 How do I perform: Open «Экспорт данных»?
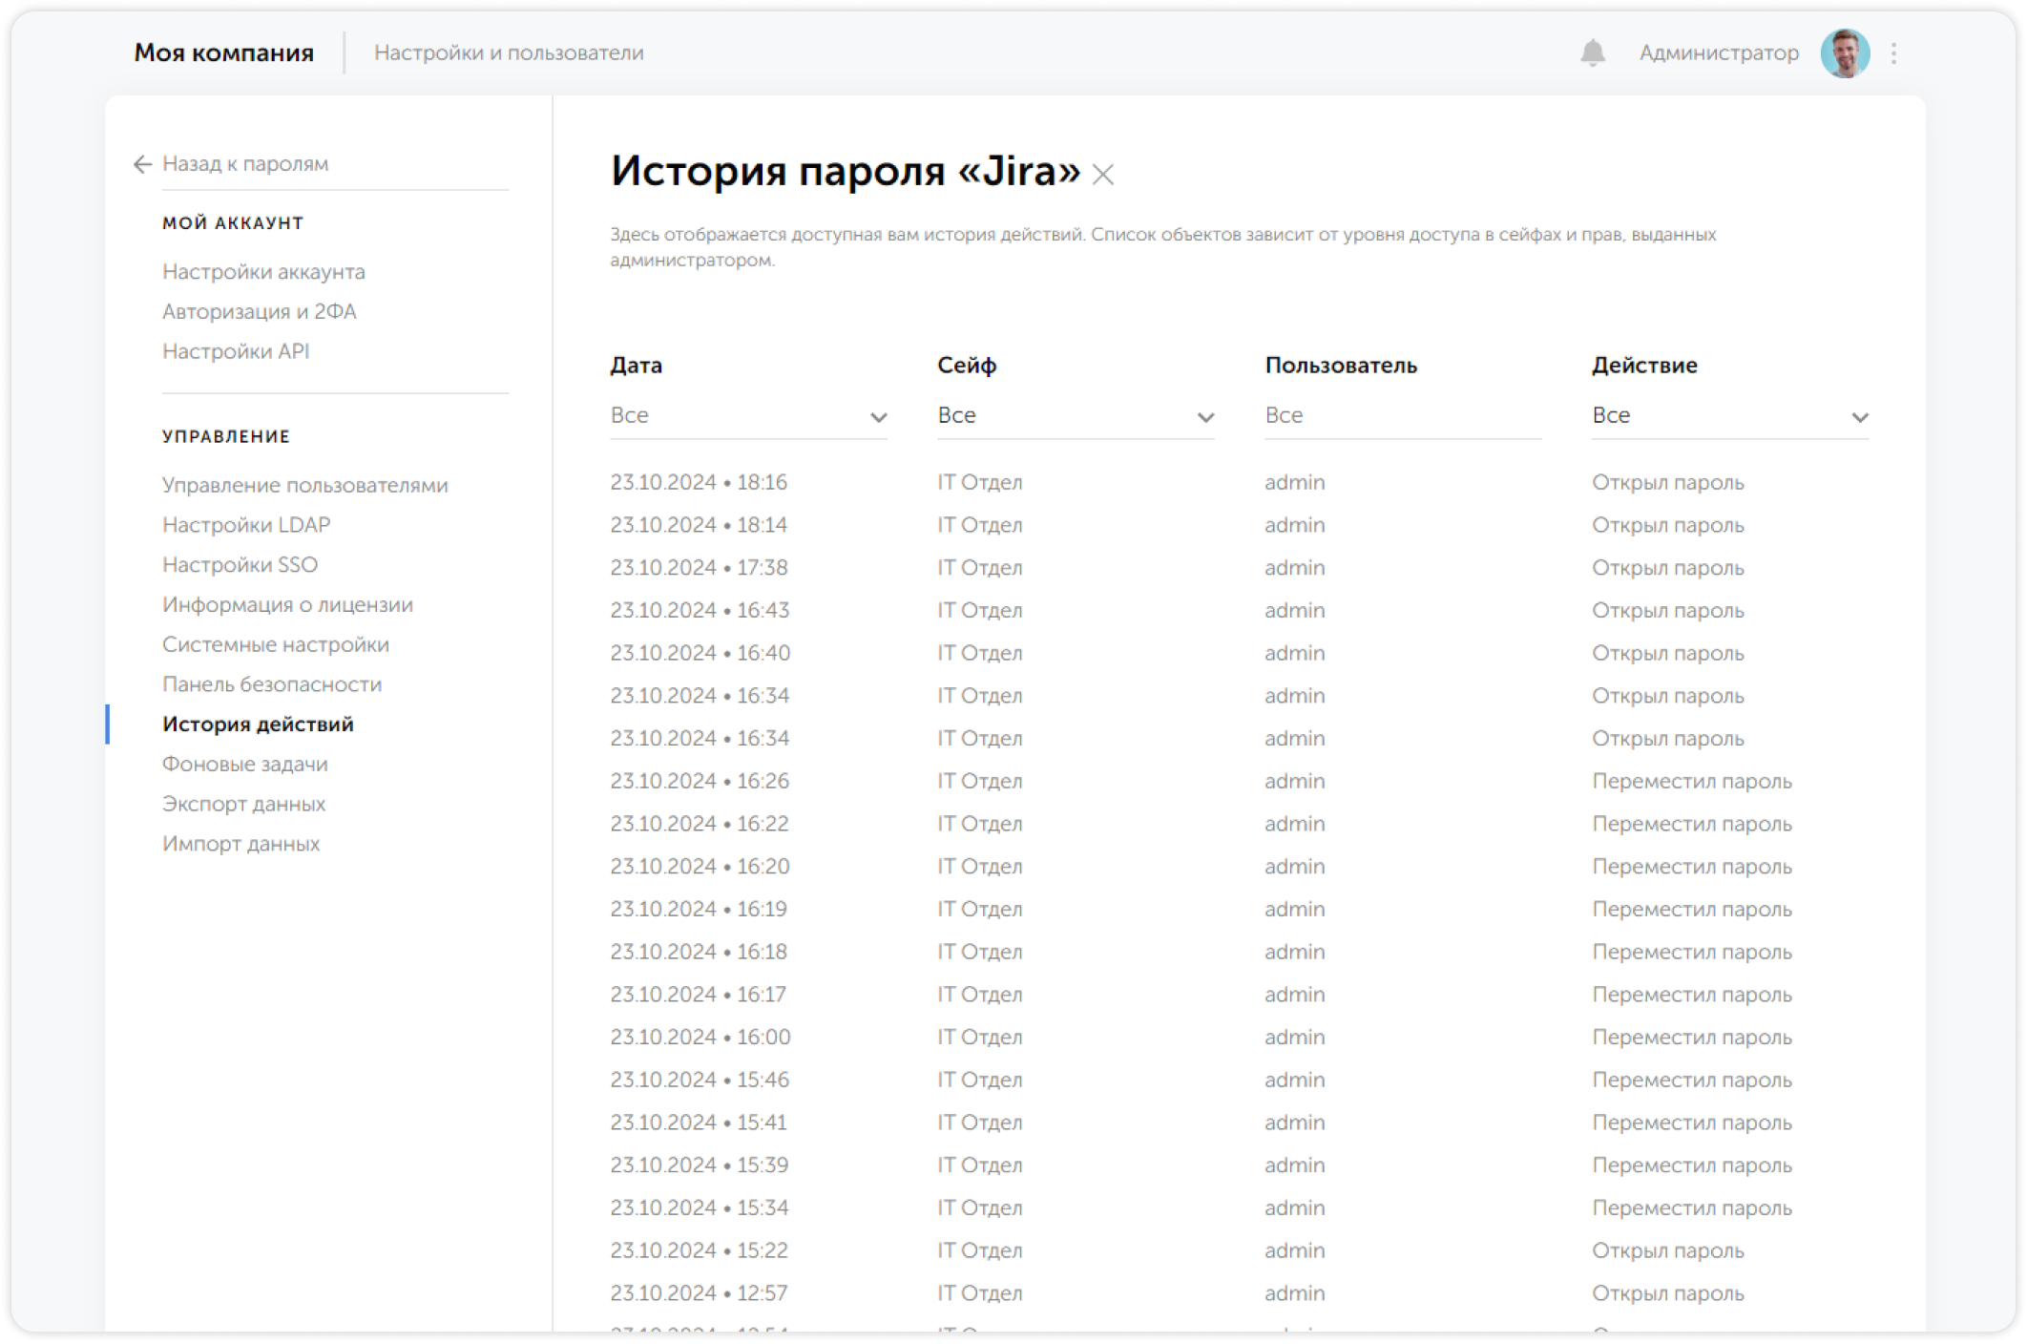(244, 803)
